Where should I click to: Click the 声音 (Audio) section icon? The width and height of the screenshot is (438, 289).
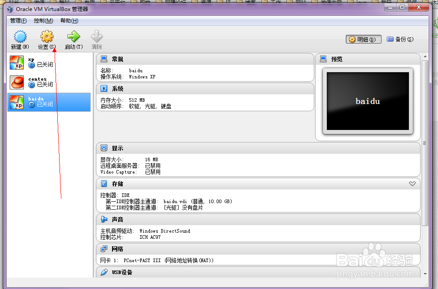[103, 219]
